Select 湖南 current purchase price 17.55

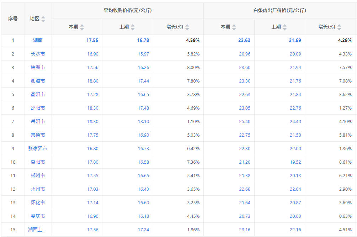point(92,40)
